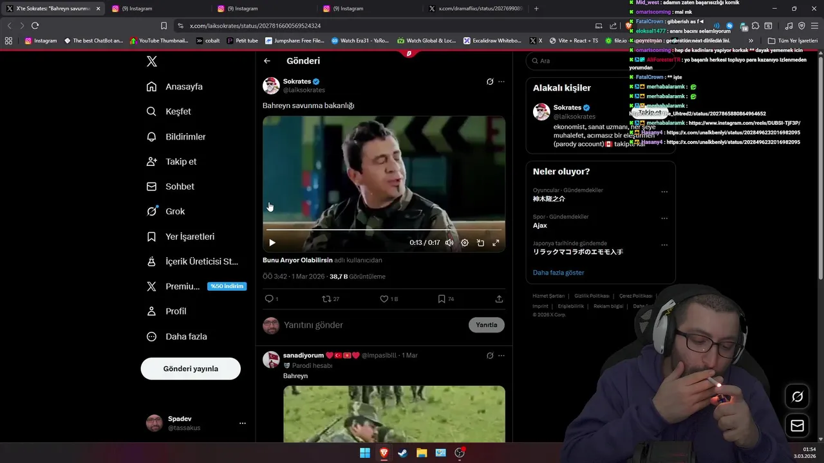Image resolution: width=824 pixels, height=463 pixels.
Task: Open more options on Sokrates post
Action: [x=501, y=82]
